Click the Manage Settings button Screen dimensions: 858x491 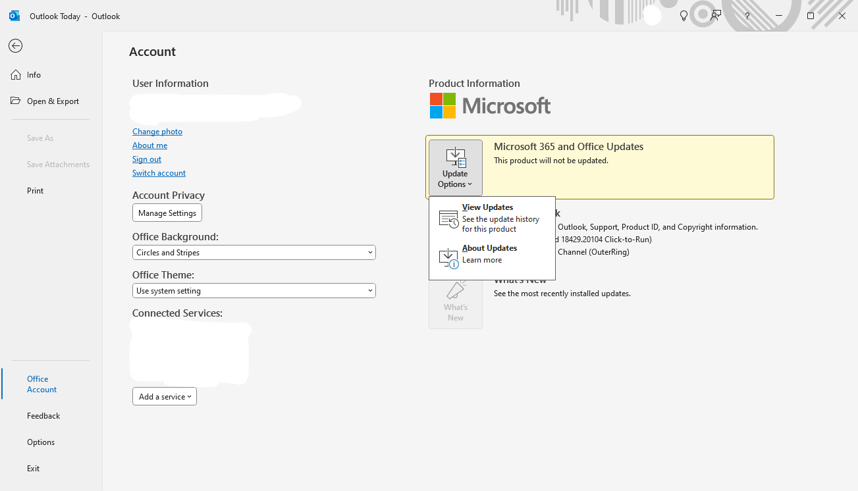tap(167, 213)
